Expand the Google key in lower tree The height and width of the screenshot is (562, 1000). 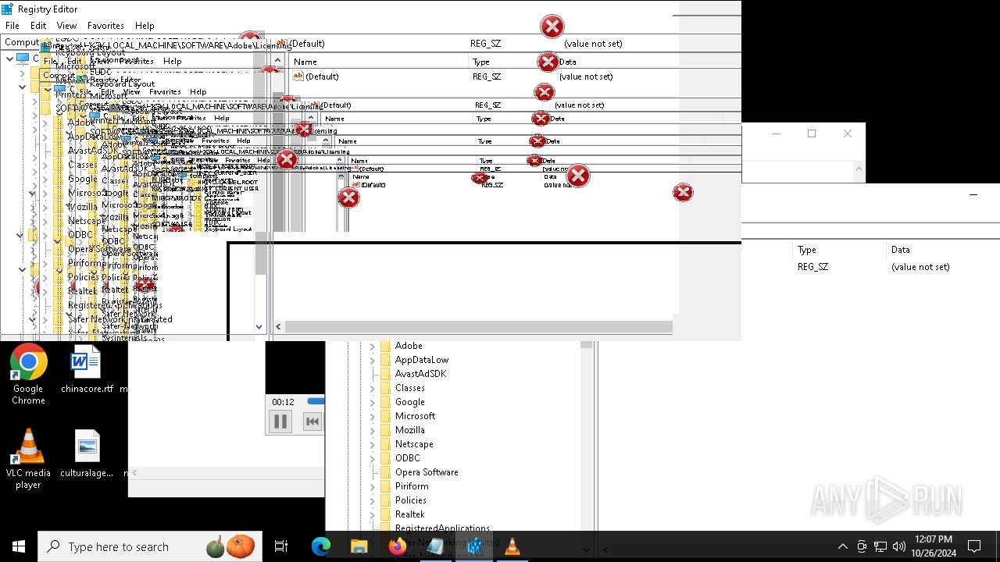click(x=373, y=402)
